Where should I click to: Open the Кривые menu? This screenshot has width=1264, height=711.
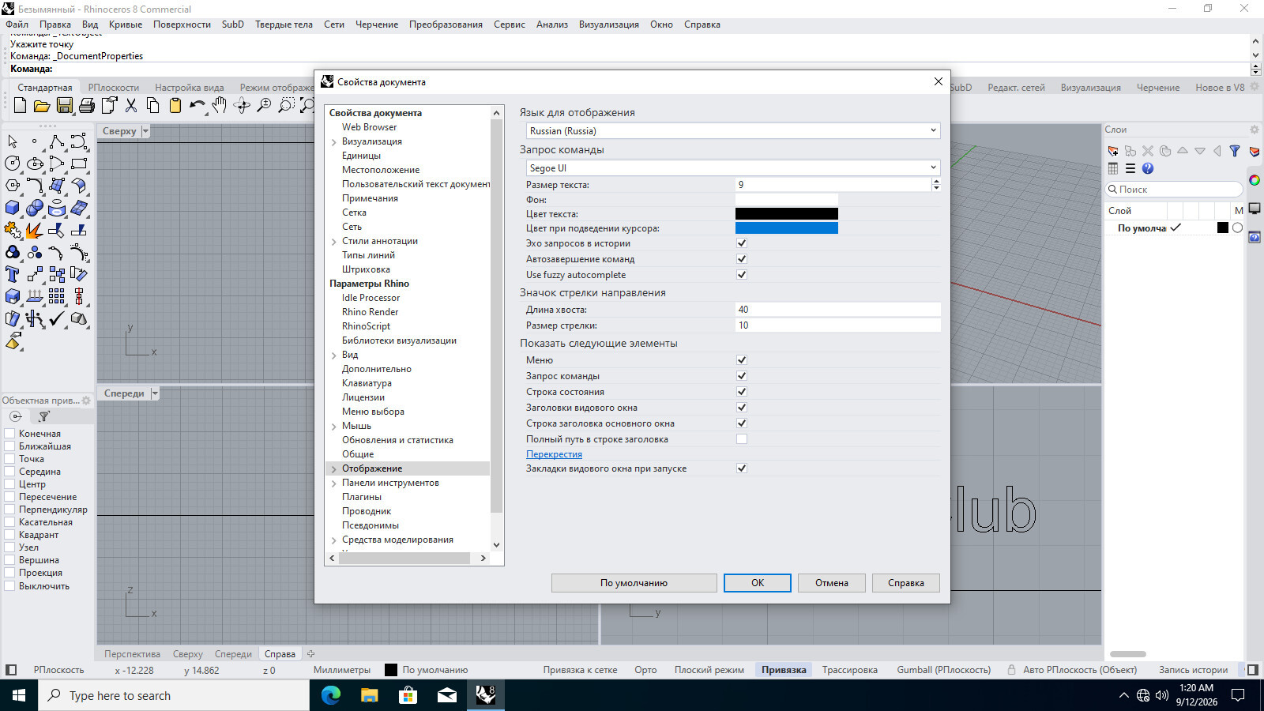point(126,24)
